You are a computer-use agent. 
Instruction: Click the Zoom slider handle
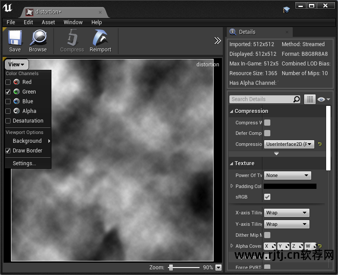pos(171,268)
